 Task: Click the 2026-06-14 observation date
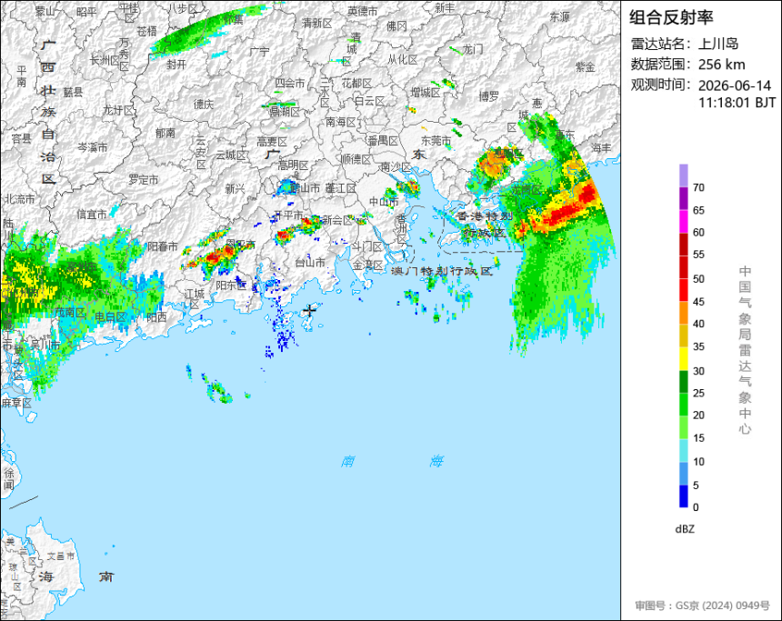[735, 85]
